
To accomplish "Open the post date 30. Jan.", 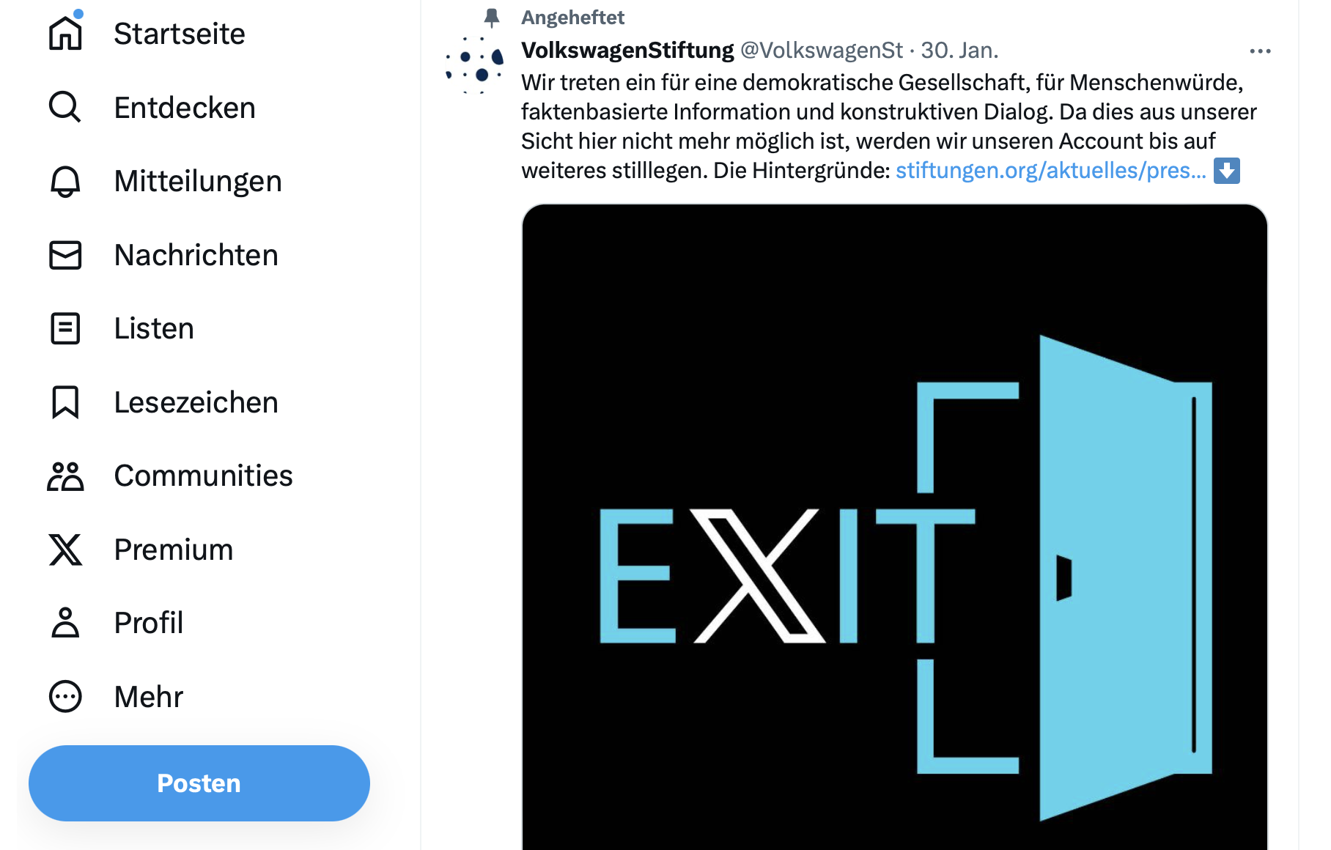I will 959,51.
